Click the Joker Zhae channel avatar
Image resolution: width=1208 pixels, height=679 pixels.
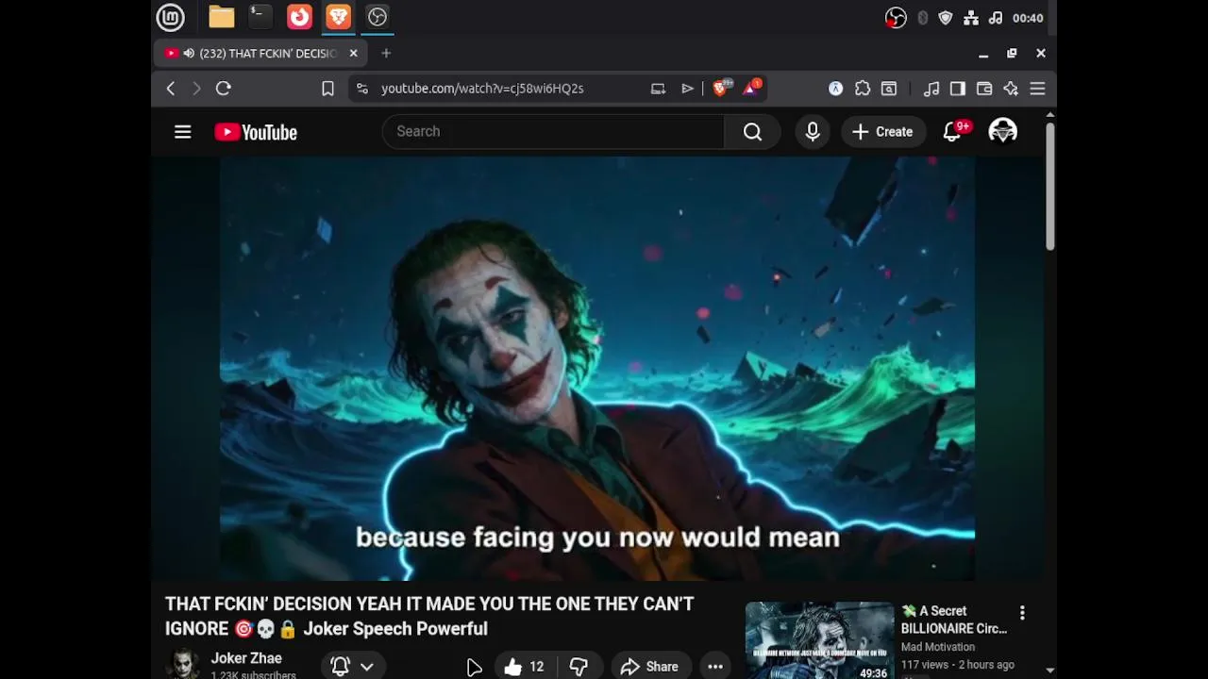184,664
